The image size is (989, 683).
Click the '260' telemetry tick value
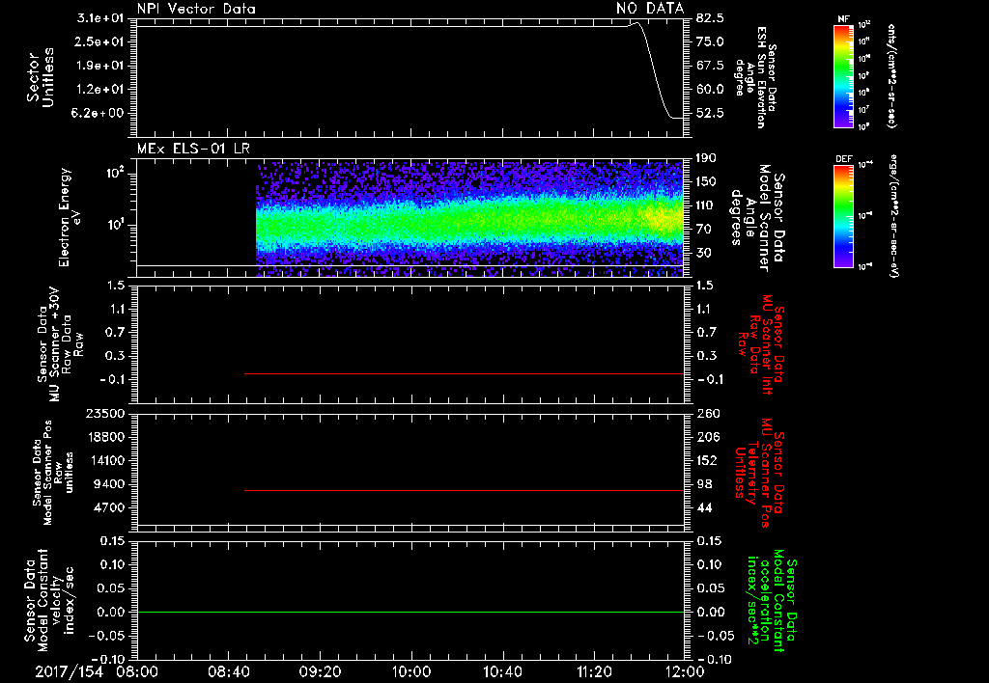[x=707, y=413]
